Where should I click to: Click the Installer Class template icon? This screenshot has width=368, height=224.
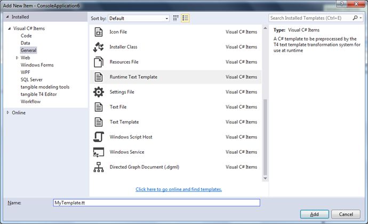coord(99,47)
